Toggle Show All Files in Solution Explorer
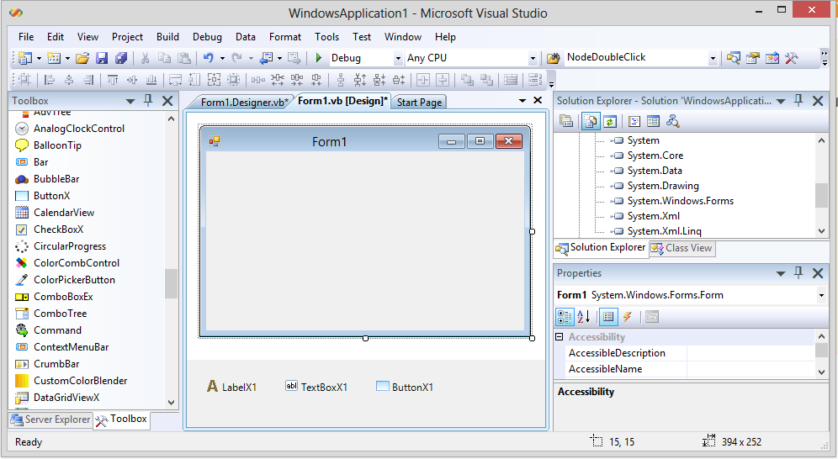Screen dimensions: 838x459 pyautogui.click(x=591, y=122)
